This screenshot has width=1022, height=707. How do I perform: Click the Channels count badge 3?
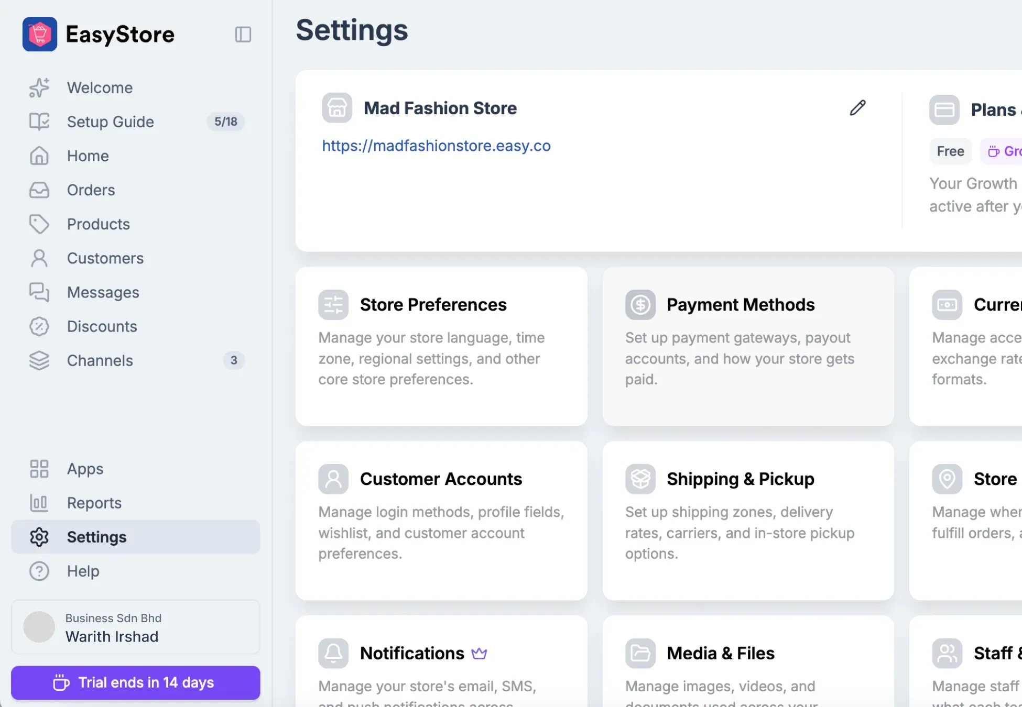[x=234, y=360]
